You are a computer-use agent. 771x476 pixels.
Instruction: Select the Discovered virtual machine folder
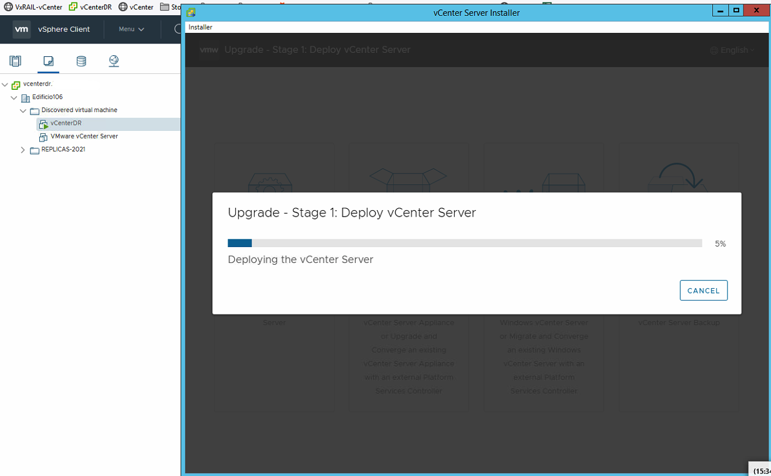(79, 110)
